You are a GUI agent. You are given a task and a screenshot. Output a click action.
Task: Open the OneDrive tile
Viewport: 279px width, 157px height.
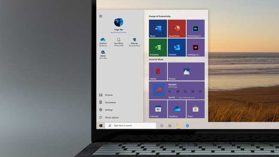(x=177, y=109)
